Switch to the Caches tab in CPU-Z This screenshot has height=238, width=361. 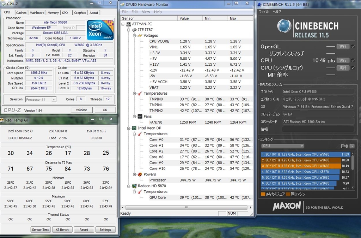point(21,13)
